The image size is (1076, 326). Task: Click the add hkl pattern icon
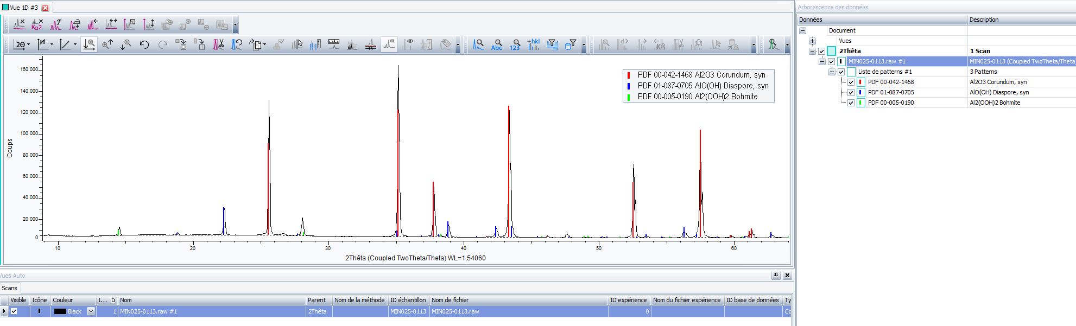[x=534, y=44]
